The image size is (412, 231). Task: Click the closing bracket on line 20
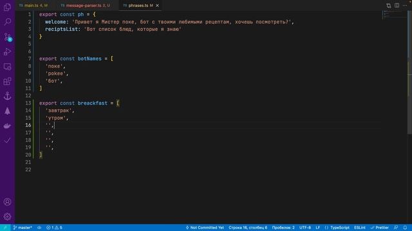tap(41, 155)
